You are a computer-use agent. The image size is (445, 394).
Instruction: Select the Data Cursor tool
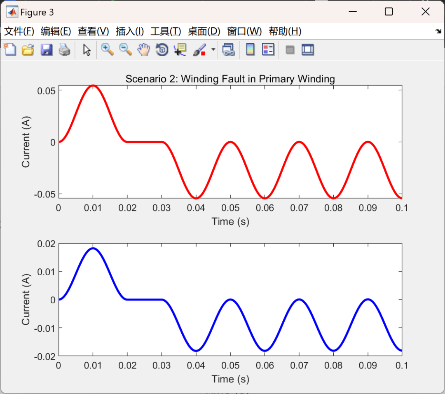tap(180, 50)
